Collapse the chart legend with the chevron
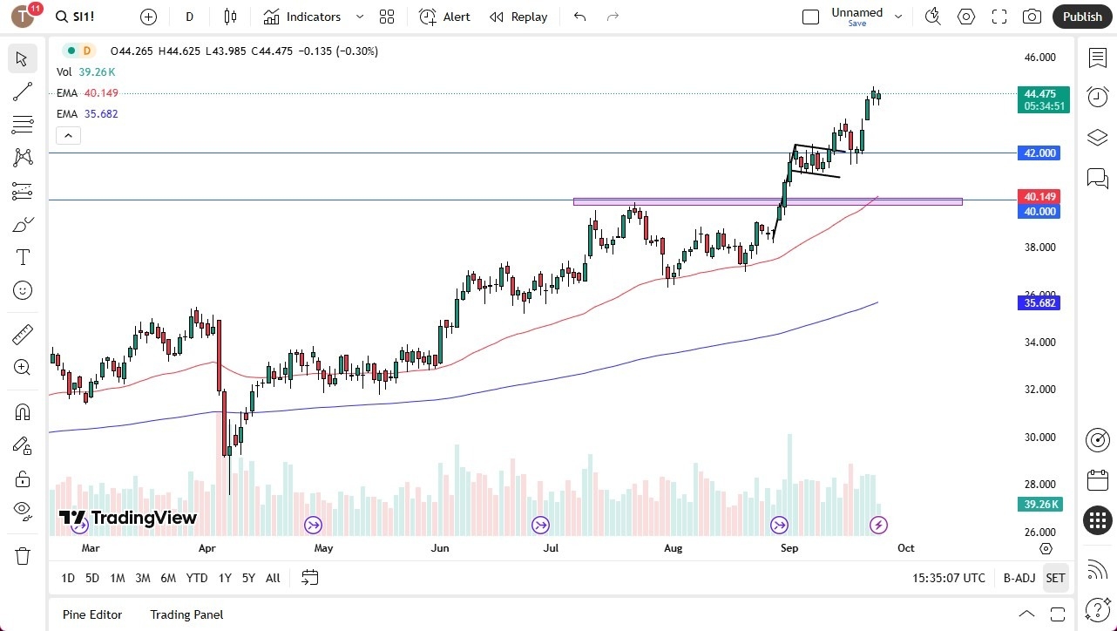 (x=68, y=135)
